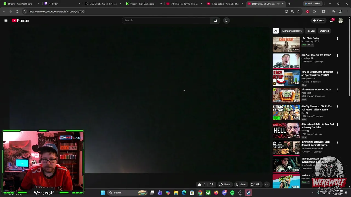Open the Mallrats movie thumbnail
The height and width of the screenshot is (197, 351).
(286, 181)
